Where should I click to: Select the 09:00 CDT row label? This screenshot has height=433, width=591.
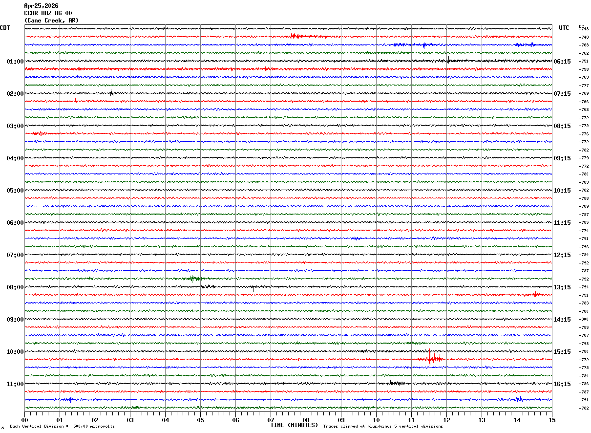click(15, 320)
